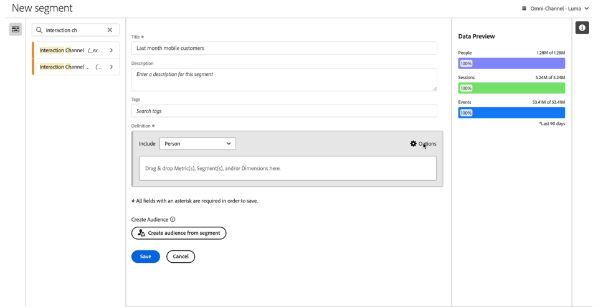The width and height of the screenshot is (598, 307).
Task: Expand second Interaction Channel dimension chevron
Action: click(x=112, y=67)
